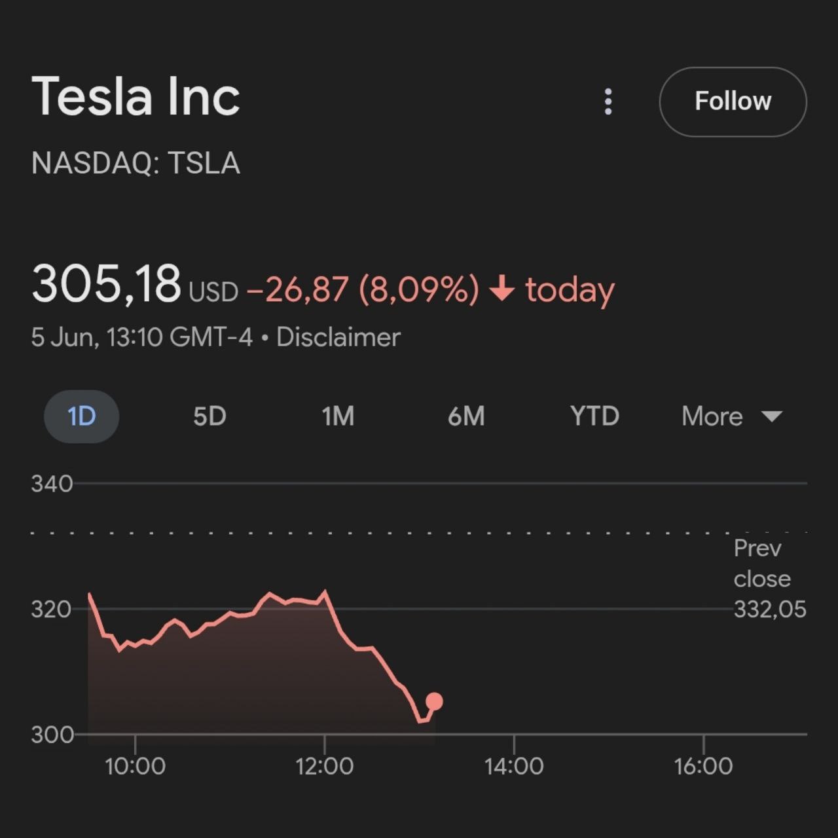Click the dropdown arrow beside More
The height and width of the screenshot is (838, 838).
[773, 416]
